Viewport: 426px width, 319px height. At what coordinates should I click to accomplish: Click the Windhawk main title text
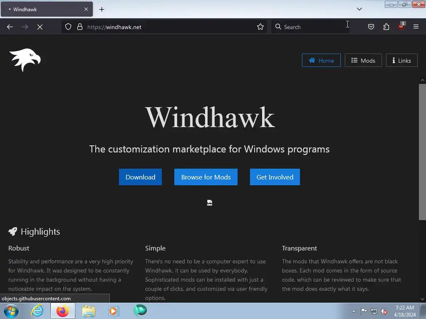(x=210, y=117)
